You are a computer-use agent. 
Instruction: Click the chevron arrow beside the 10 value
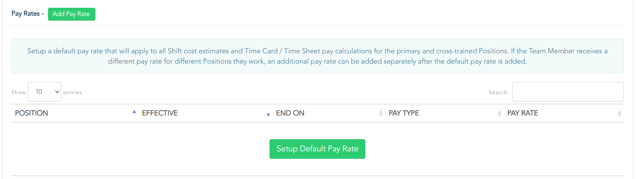point(57,92)
